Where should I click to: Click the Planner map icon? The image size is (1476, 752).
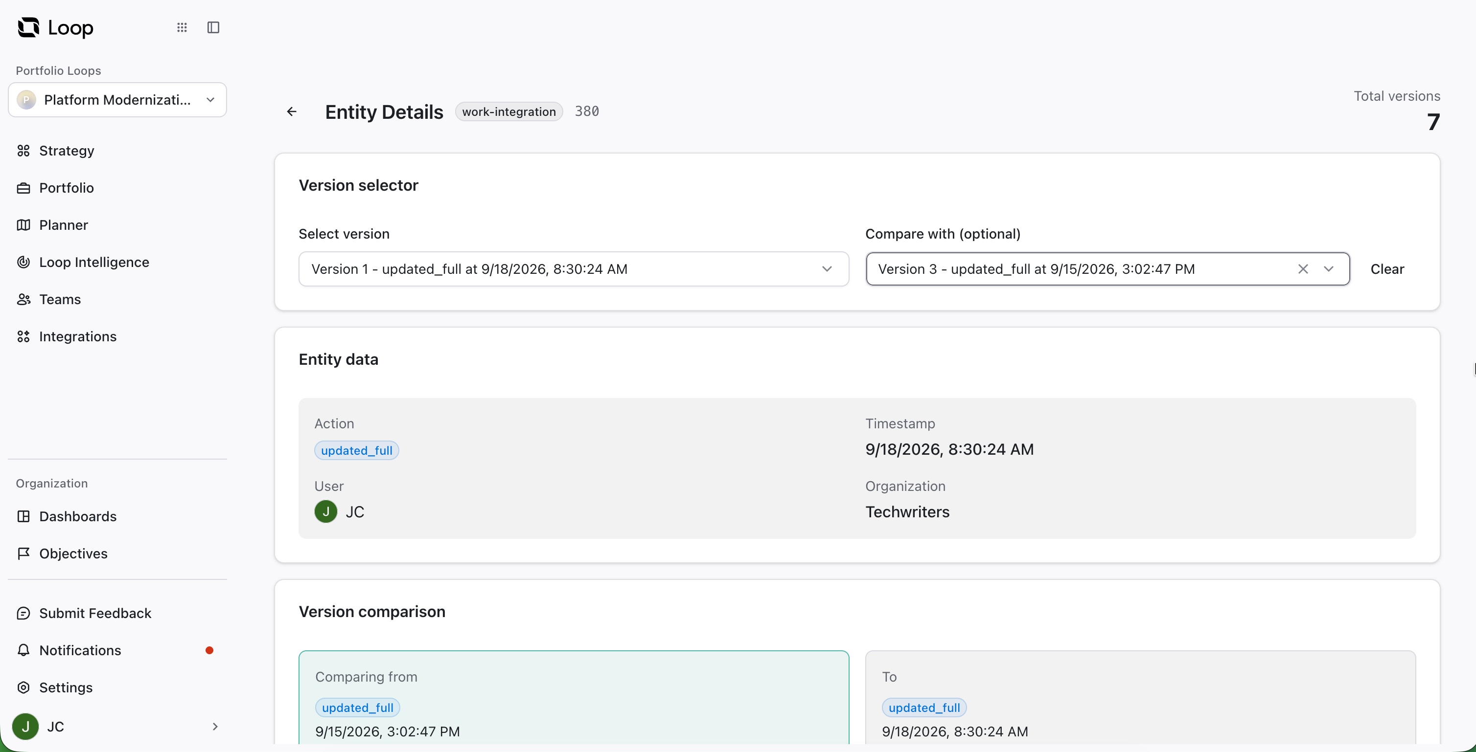pos(23,225)
